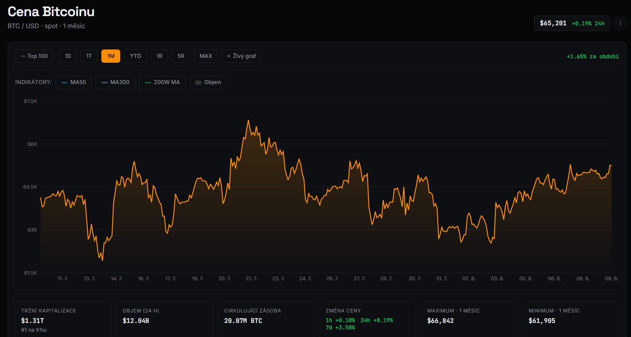
Task: Click the 66K axis label
Action: tap(32, 144)
